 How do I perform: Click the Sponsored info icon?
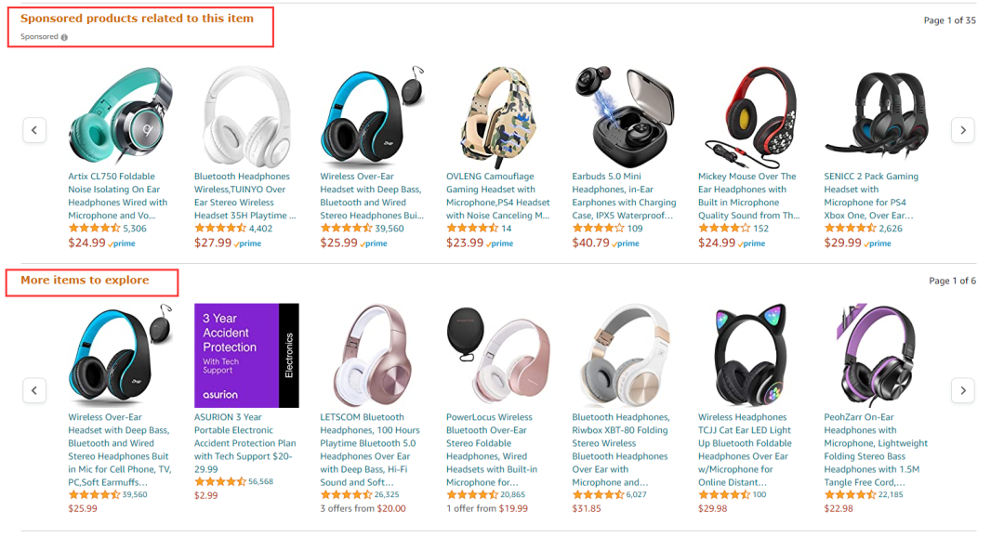(x=64, y=38)
